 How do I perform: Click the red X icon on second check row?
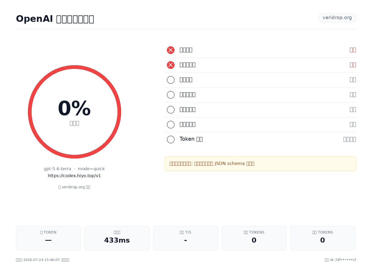tap(171, 65)
